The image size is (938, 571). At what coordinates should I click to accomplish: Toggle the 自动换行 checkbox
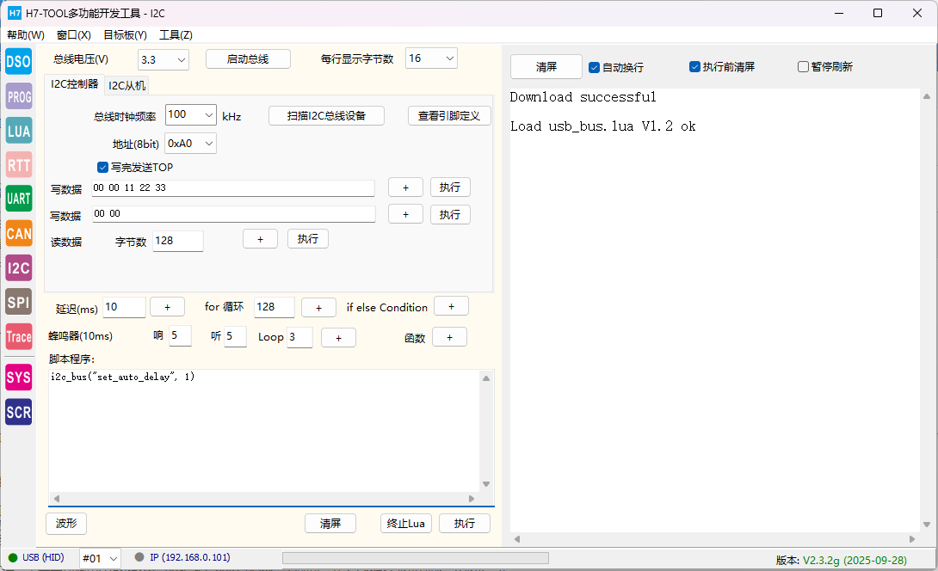click(595, 67)
